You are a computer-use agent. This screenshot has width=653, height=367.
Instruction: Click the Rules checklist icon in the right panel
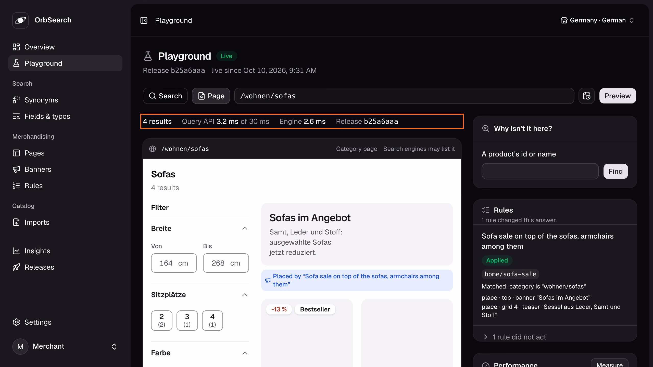tap(486, 210)
